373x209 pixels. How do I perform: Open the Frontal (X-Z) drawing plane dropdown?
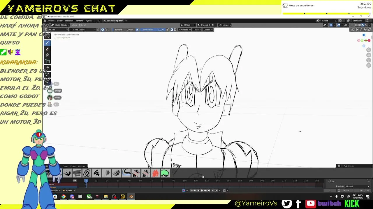pos(207,25)
